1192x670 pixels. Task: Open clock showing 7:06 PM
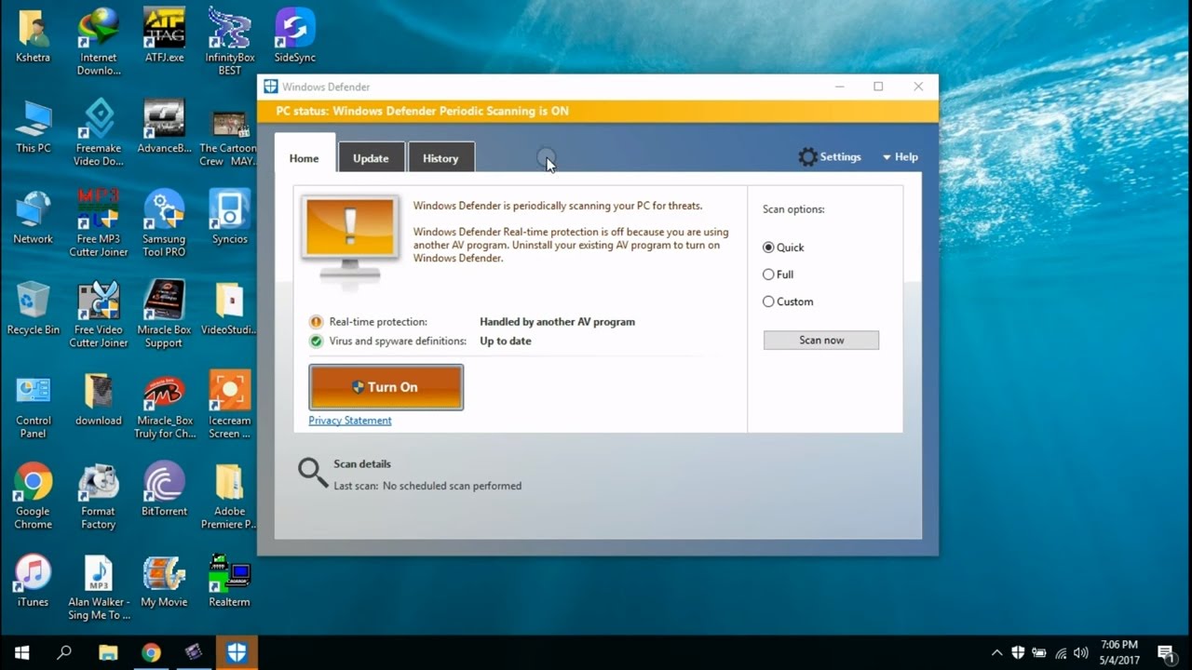1118,652
